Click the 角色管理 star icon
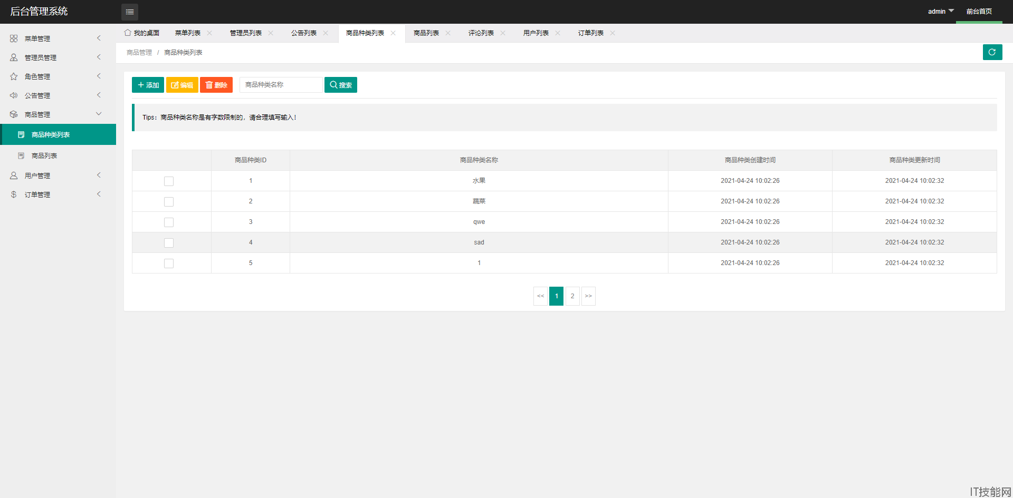The image size is (1013, 498). (14, 76)
